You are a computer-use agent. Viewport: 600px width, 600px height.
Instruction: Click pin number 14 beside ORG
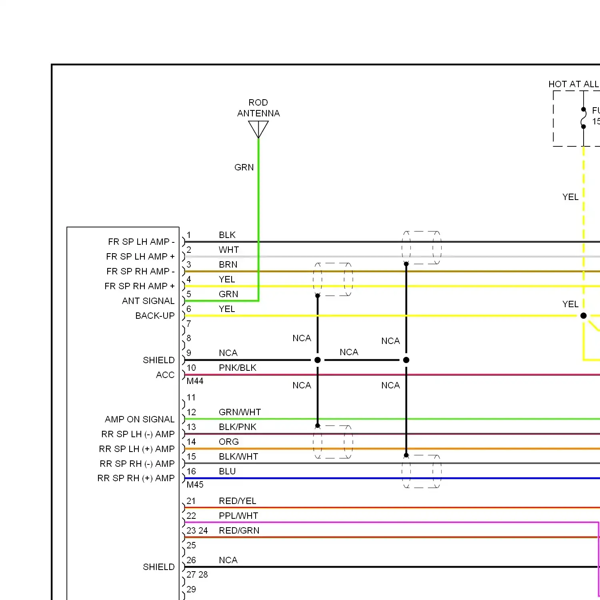pyautogui.click(x=191, y=442)
